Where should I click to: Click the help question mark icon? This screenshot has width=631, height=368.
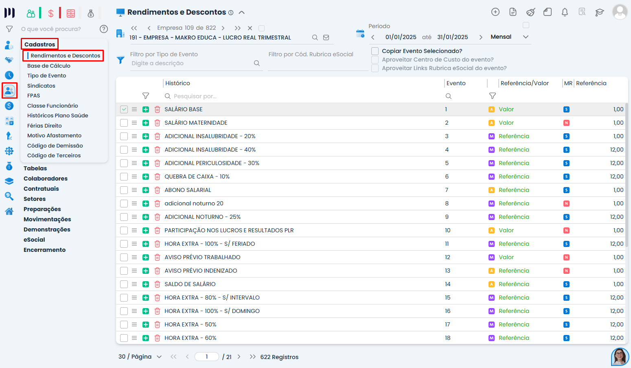point(104,29)
